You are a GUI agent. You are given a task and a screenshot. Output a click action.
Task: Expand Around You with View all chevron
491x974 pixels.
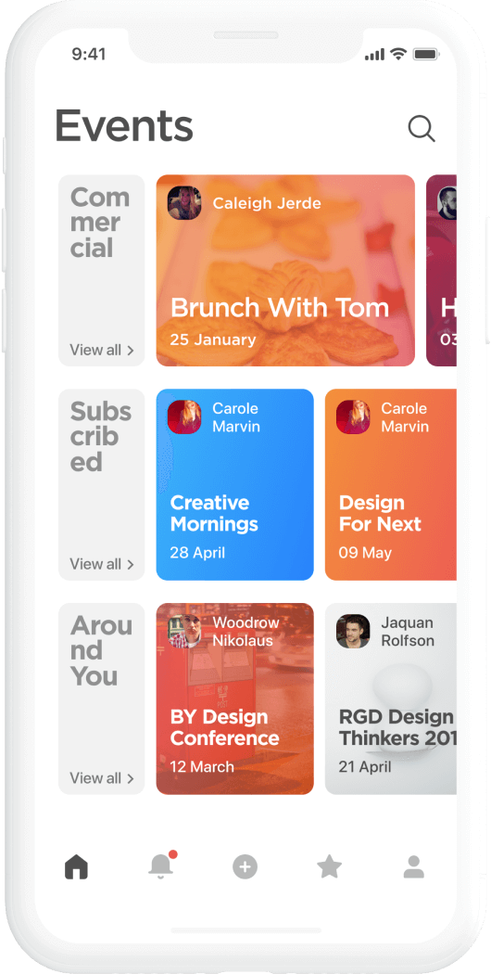(102, 777)
